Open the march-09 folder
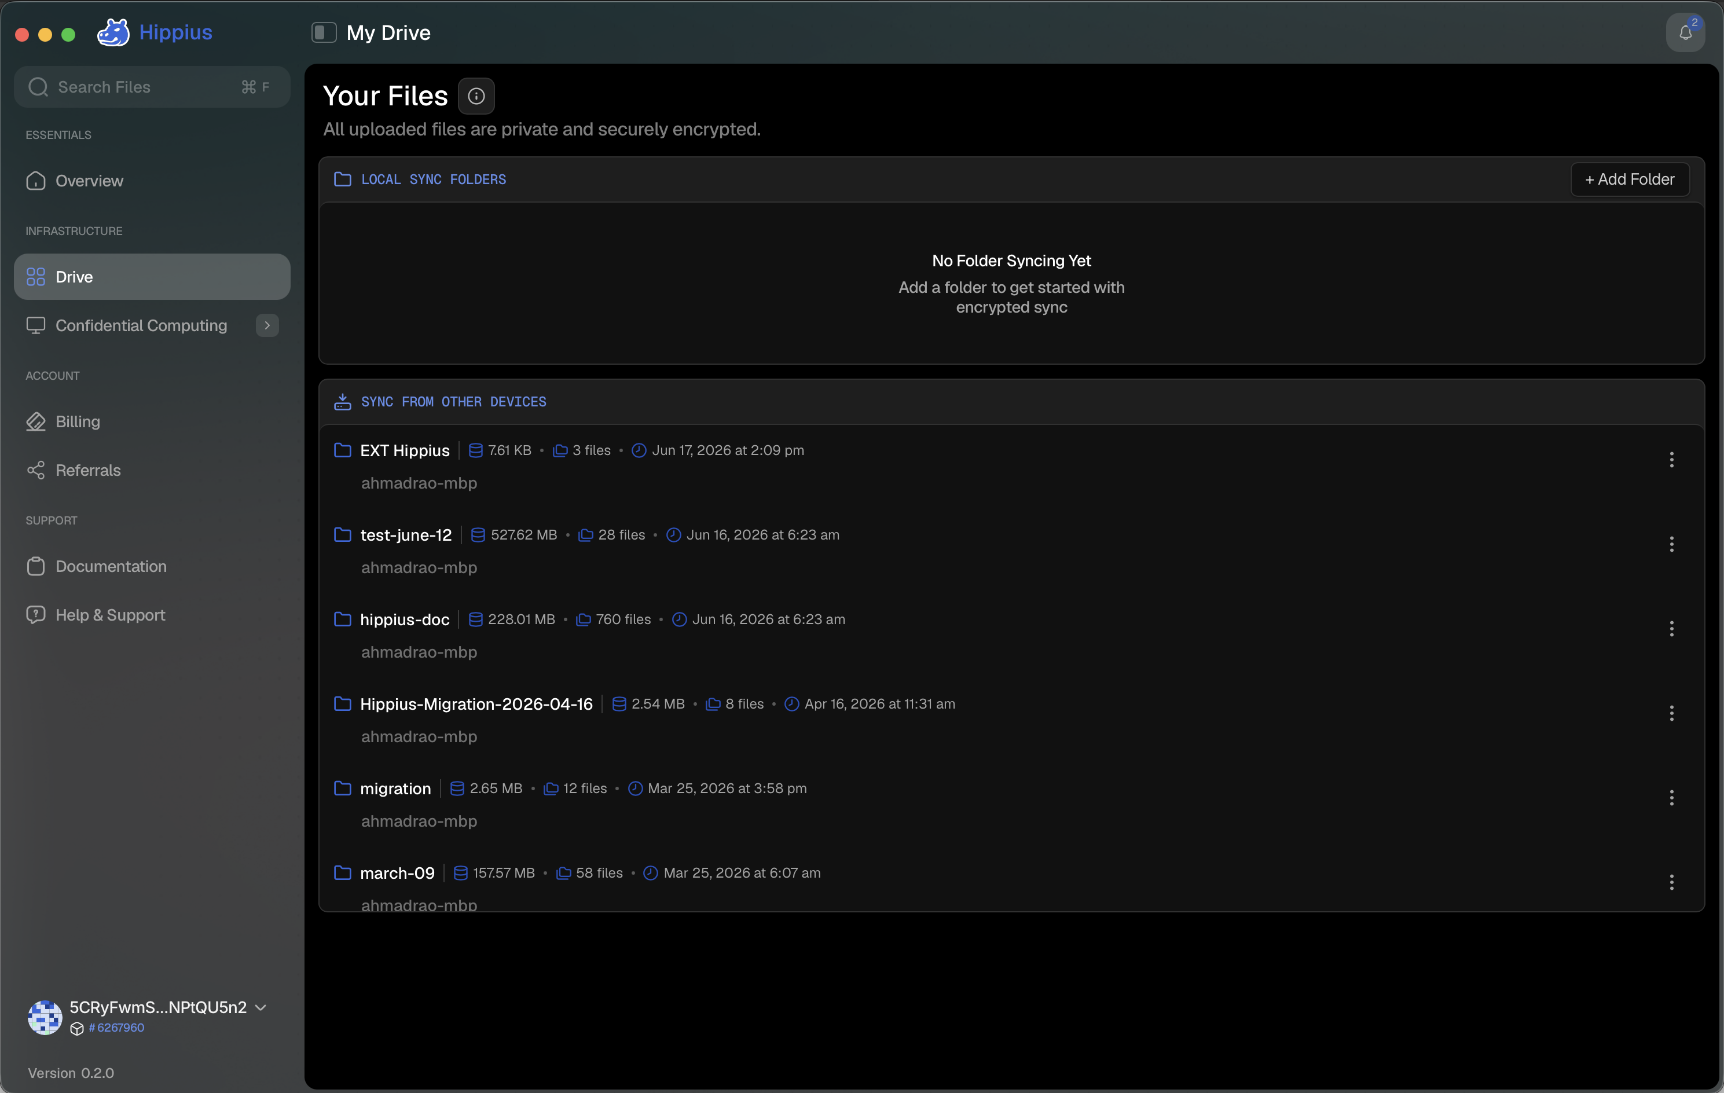Viewport: 1724px width, 1093px height. [397, 872]
